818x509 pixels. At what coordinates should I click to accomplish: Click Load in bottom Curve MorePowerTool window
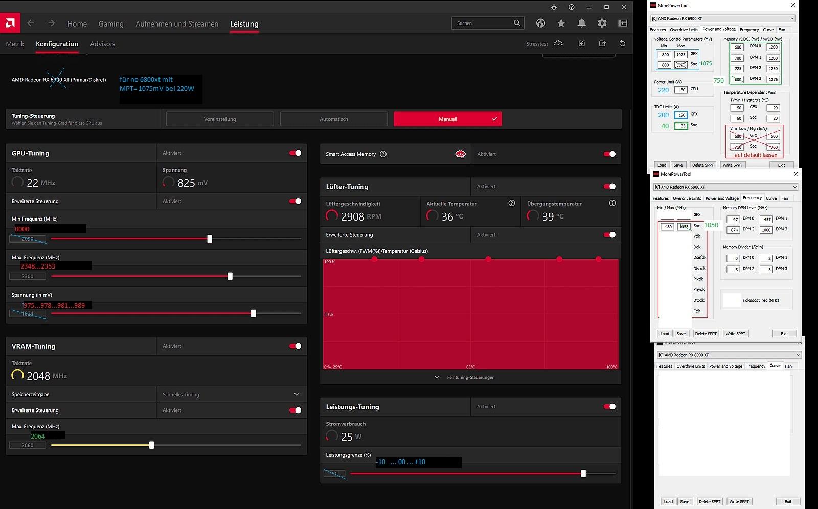[668, 501]
